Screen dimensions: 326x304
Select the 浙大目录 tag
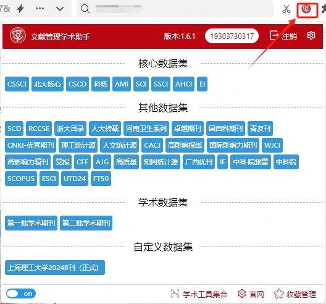70,129
